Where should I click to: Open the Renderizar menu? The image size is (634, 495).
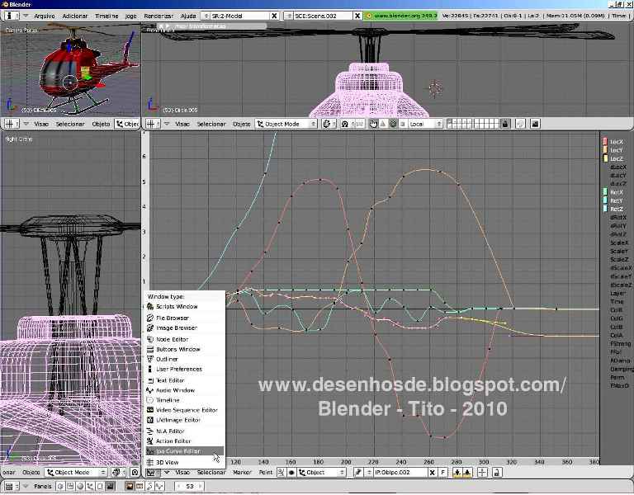pyautogui.click(x=158, y=16)
